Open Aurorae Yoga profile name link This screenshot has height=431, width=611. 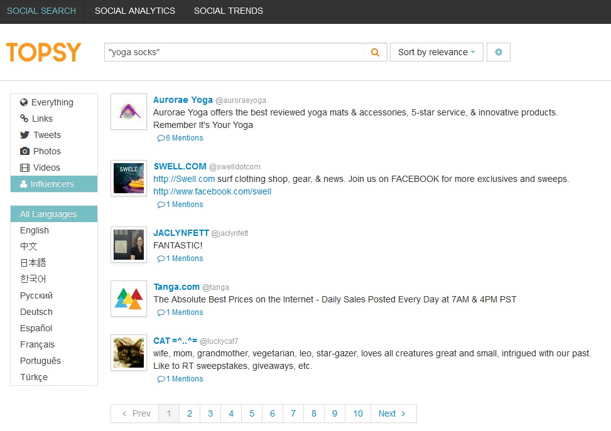pos(183,100)
